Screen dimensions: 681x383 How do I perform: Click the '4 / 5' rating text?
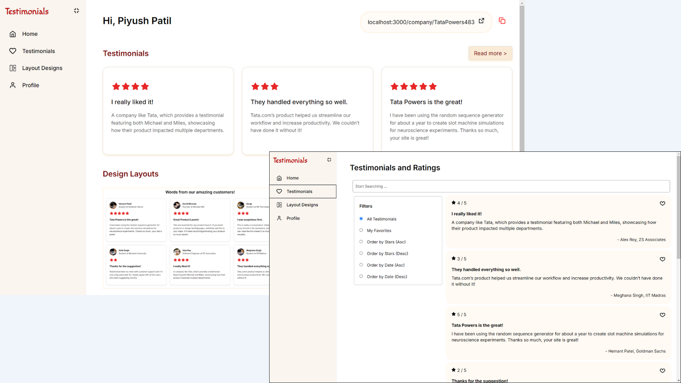click(x=462, y=203)
